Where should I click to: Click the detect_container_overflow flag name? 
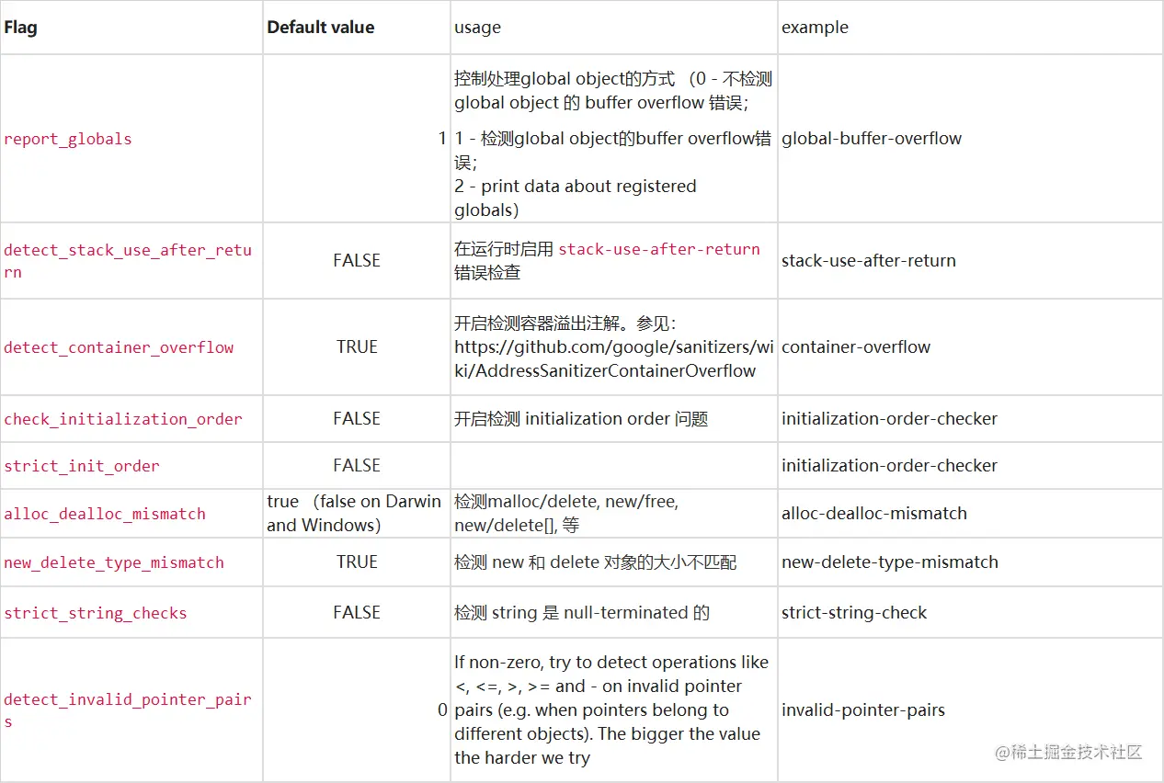click(x=119, y=347)
